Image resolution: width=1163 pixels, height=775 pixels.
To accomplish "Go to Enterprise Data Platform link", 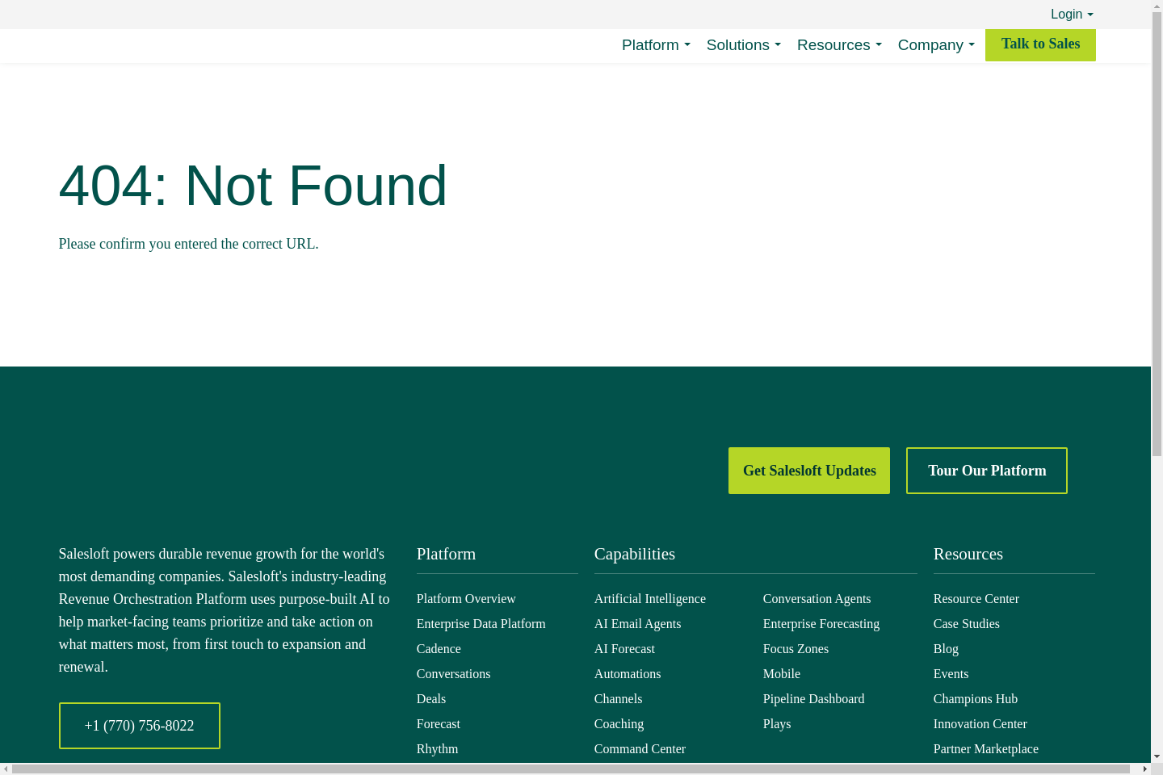I will point(481,624).
